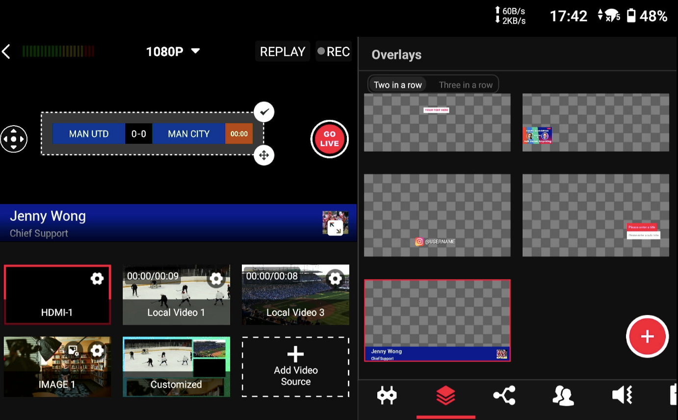Viewport: 678px width, 420px height.
Task: Select the red title and subtitle overlay
Action: (596, 215)
